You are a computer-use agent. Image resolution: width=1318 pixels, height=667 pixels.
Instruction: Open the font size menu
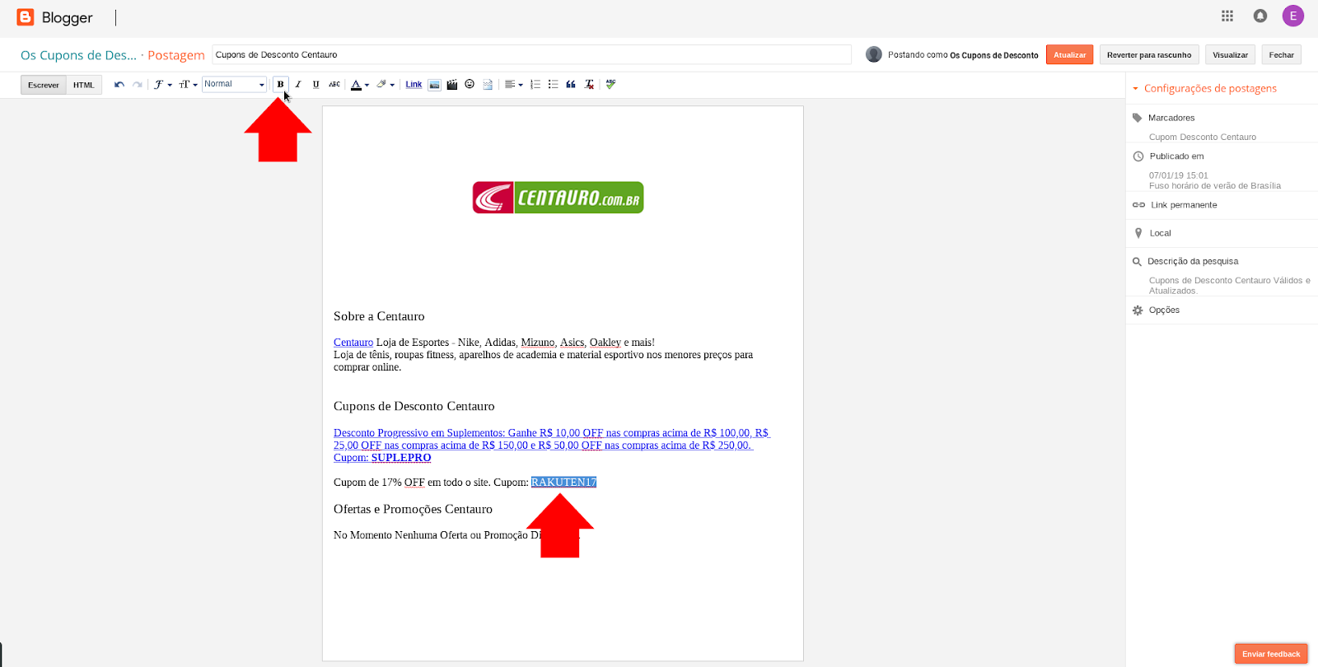pos(188,85)
